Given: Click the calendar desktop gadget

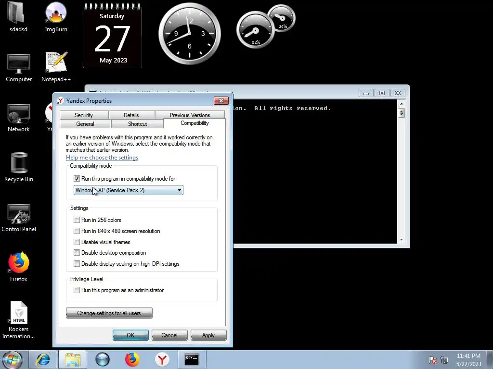Looking at the screenshot, I should point(112,36).
